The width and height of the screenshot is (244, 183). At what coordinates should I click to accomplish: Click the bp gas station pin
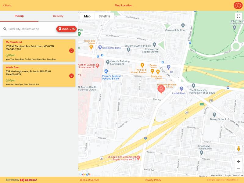(x=169, y=67)
